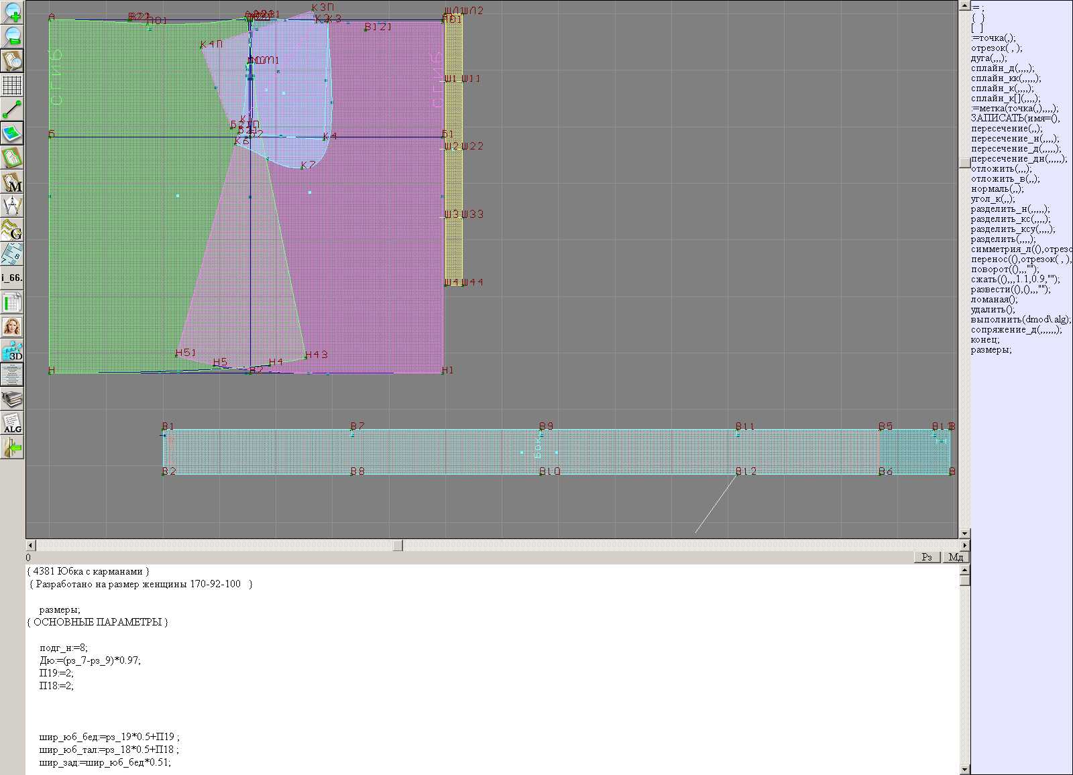The image size is (1073, 775).
Task: Click the Мд button
Action: point(956,557)
